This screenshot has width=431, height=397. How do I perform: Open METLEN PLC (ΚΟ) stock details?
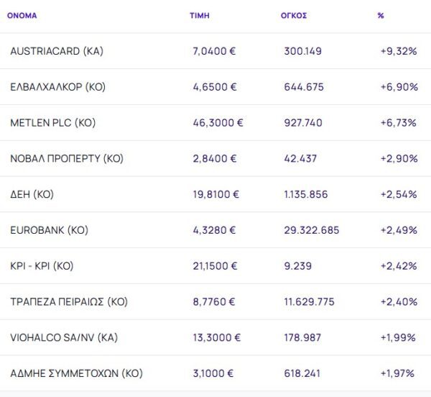53,123
